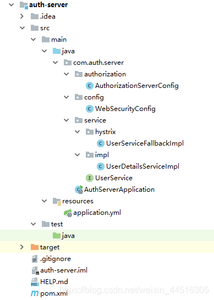
Task: Select the com.auth.server package name
Action: [98, 63]
